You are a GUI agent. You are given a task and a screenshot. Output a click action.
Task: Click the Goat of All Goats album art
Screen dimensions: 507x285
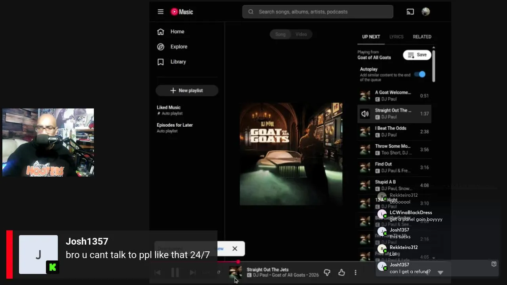tap(291, 154)
